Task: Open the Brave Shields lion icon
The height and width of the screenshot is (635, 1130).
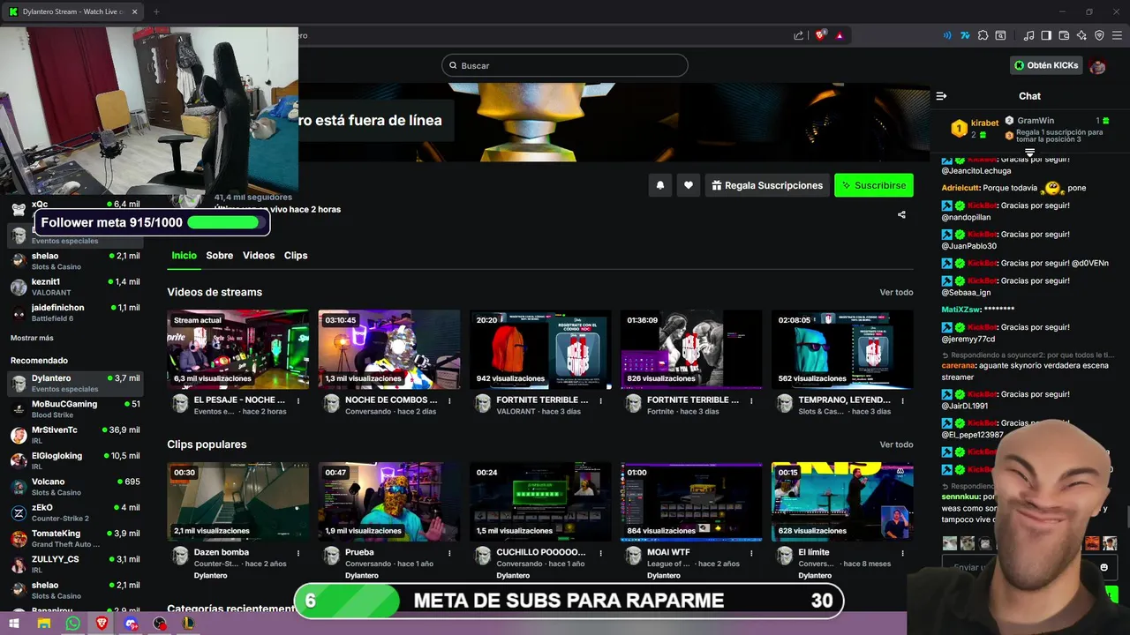Action: 820,35
